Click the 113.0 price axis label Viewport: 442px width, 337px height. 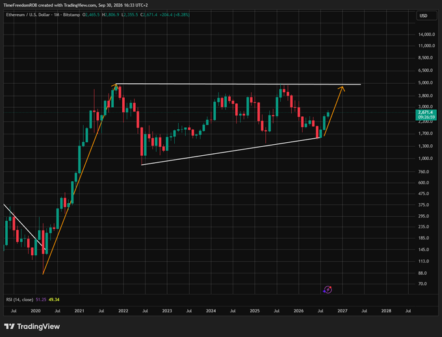pyautogui.click(x=424, y=262)
